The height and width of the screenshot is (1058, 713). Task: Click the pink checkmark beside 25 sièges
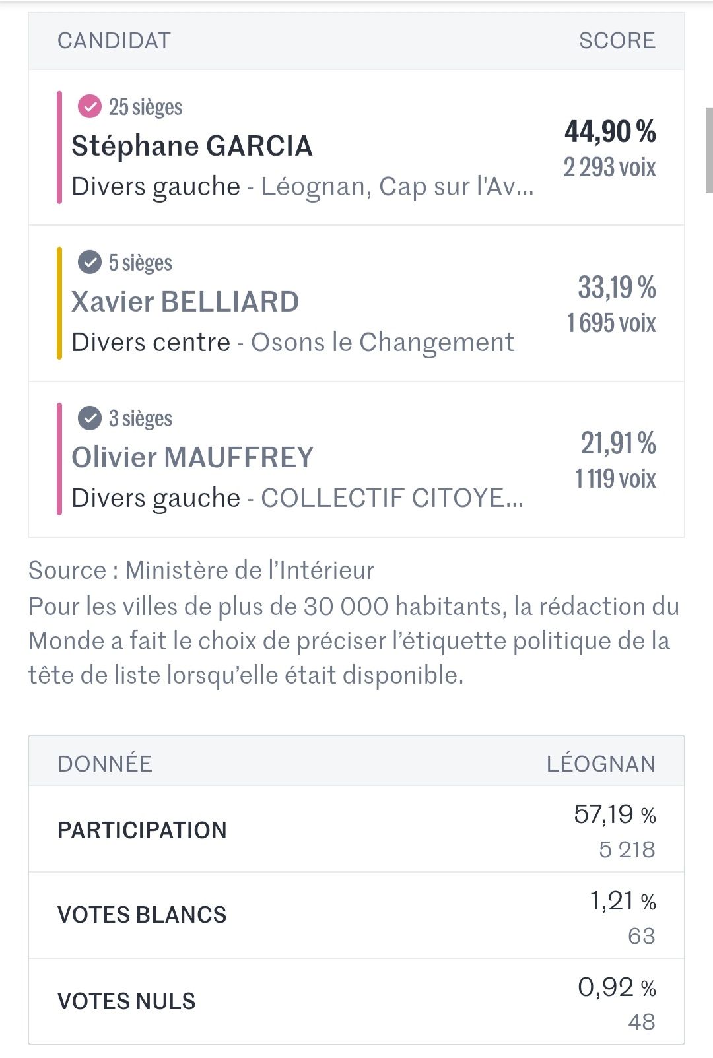(90, 106)
